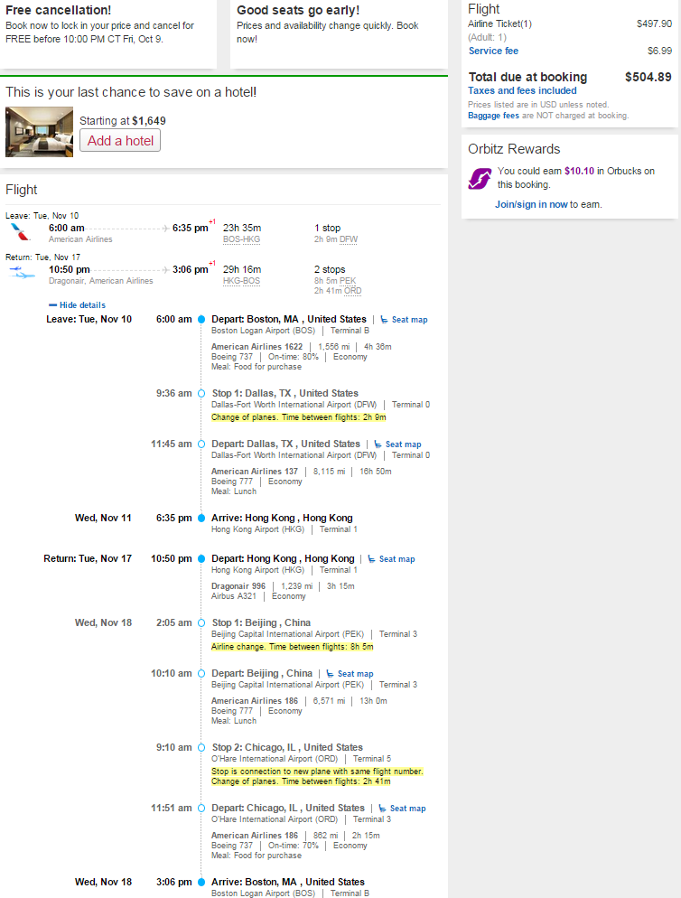
Task: Click the PEK layover code in summary
Action: click(347, 281)
